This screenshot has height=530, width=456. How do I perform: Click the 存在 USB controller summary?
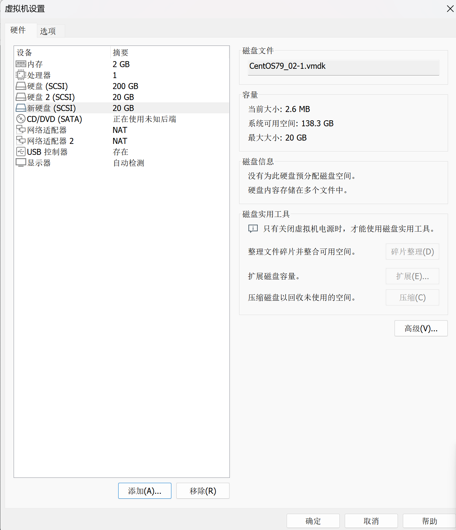(x=121, y=152)
